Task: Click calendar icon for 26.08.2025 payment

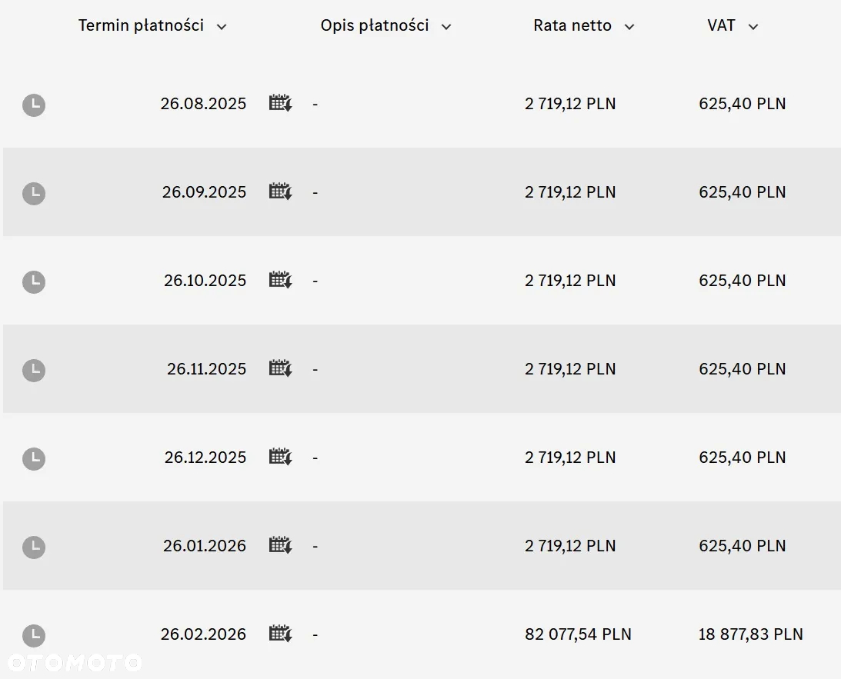Action: click(x=281, y=103)
